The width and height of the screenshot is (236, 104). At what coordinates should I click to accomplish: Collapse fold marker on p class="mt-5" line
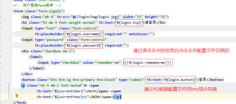[11, 85]
